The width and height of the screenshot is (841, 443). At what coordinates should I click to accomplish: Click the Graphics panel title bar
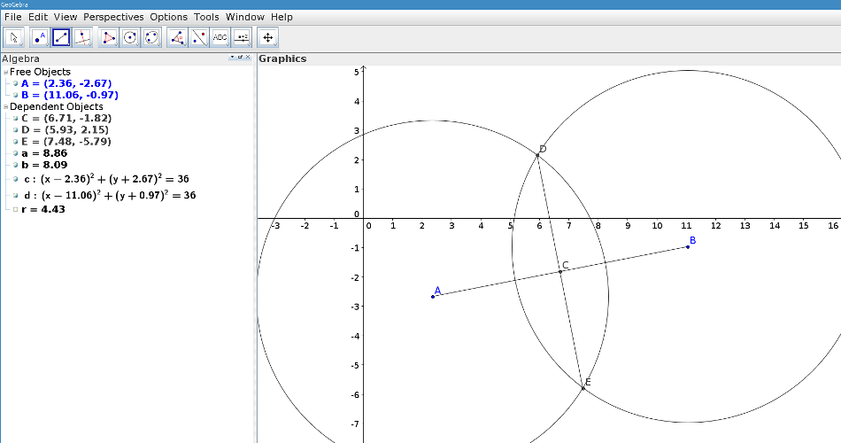coord(549,59)
